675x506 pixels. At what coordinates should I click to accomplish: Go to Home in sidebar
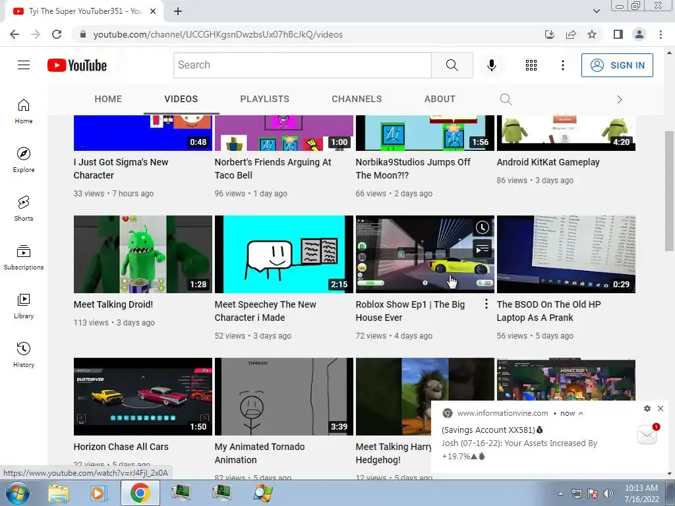[24, 111]
